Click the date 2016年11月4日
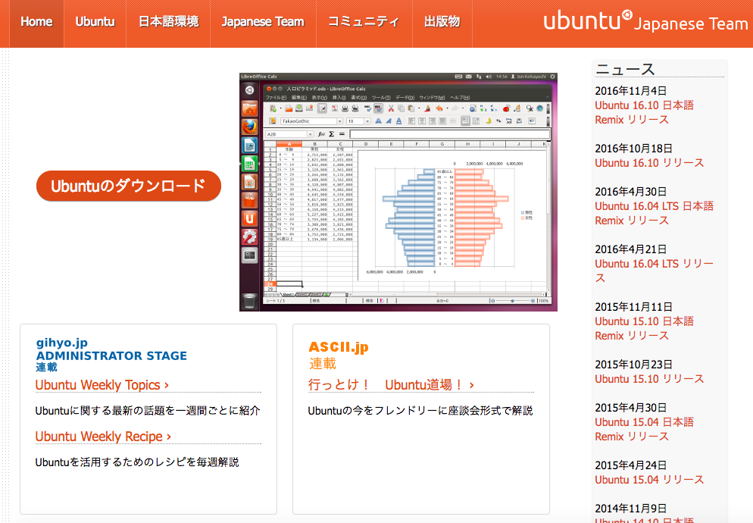 click(x=630, y=91)
